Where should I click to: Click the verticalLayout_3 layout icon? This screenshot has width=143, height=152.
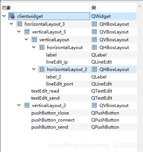[x=27, y=32]
